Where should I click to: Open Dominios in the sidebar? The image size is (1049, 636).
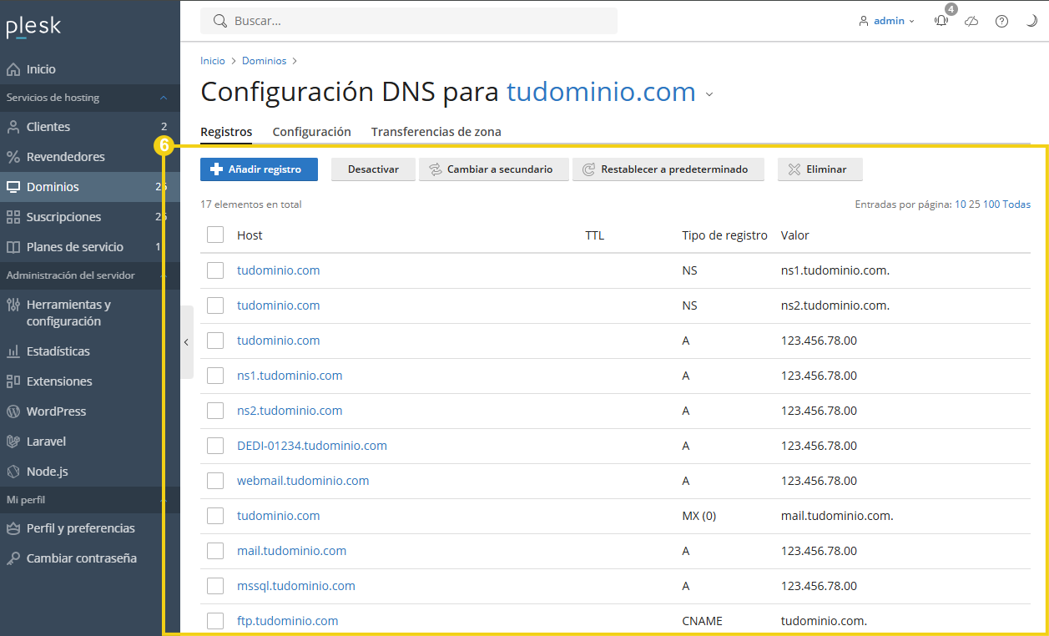point(89,187)
